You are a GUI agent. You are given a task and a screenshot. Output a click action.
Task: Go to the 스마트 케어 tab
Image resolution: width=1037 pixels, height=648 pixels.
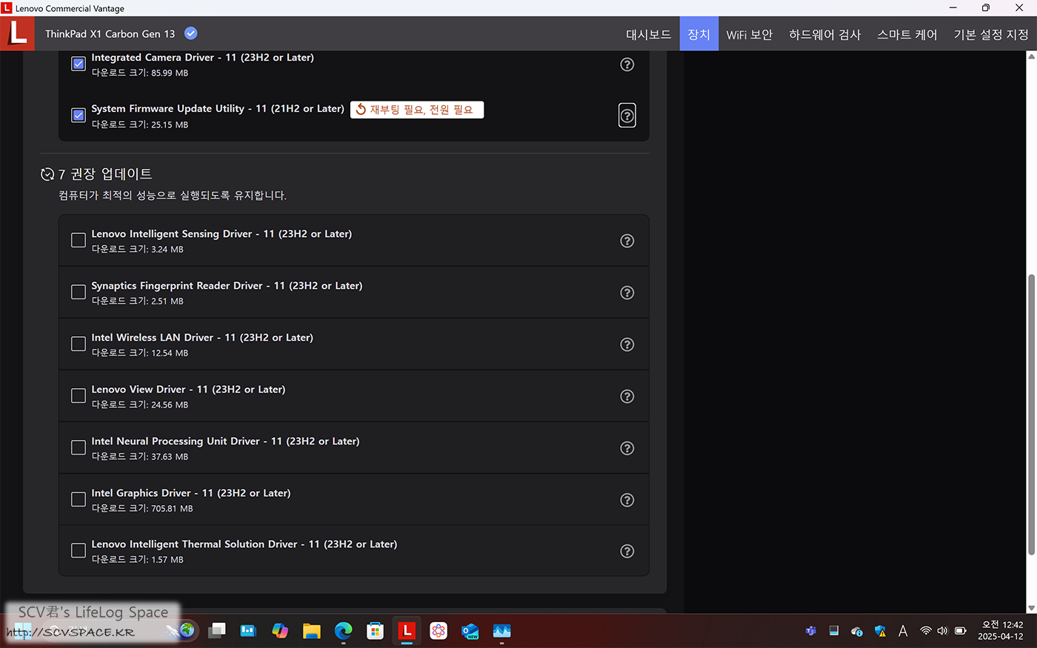[x=907, y=34]
